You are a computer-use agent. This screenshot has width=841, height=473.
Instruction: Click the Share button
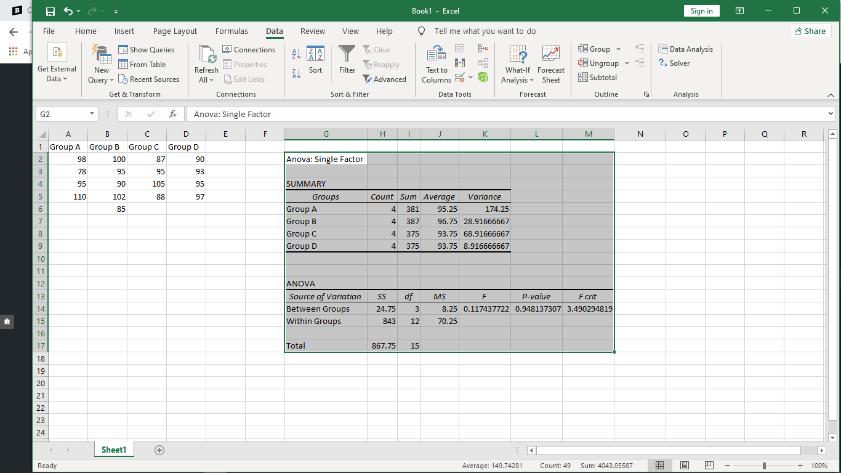(x=810, y=31)
